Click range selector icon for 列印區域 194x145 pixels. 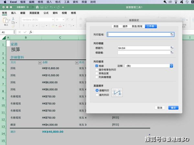click(172, 34)
